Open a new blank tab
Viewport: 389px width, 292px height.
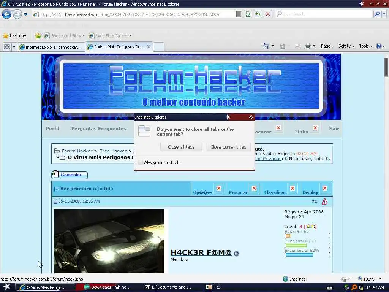click(159, 47)
